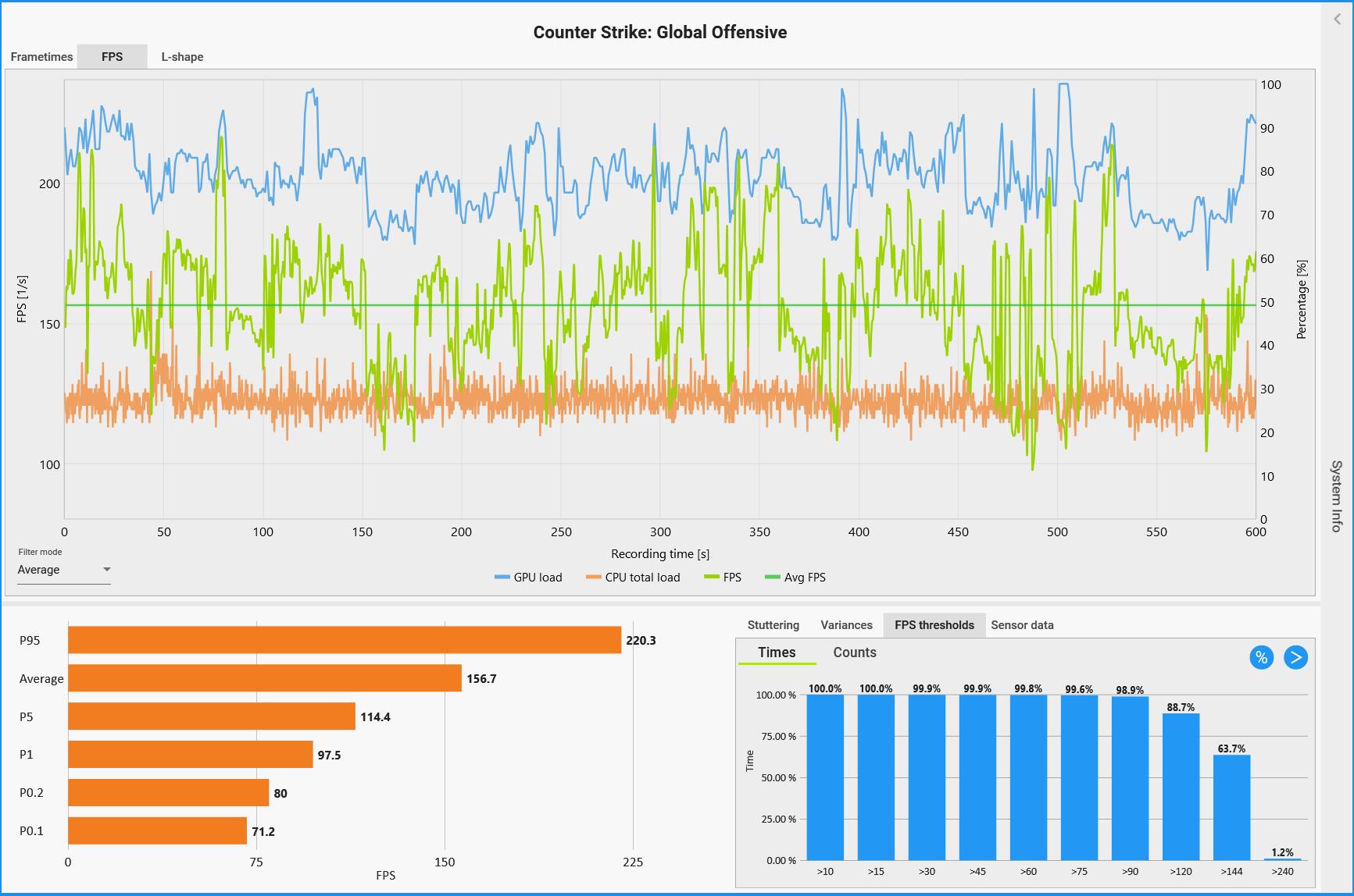Click the percent button in FPS thresholds

point(1261,657)
